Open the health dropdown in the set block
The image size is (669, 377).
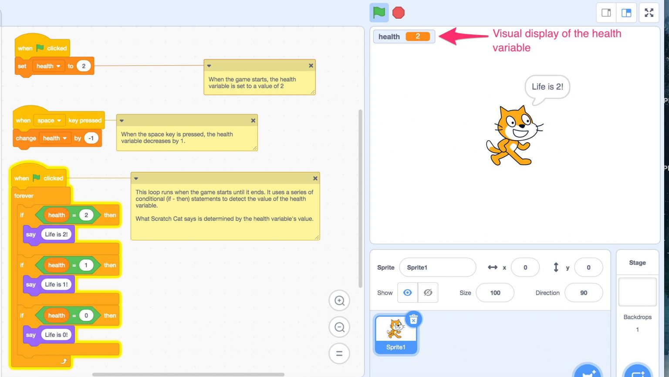click(x=48, y=66)
